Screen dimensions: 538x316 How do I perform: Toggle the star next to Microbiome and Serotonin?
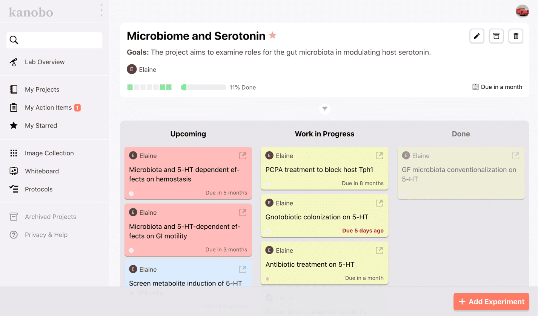(x=272, y=35)
